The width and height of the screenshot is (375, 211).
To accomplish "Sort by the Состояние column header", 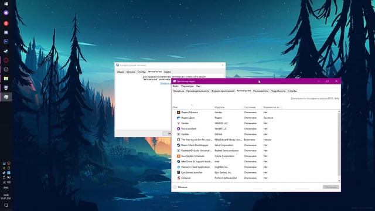I will [x=252, y=107].
